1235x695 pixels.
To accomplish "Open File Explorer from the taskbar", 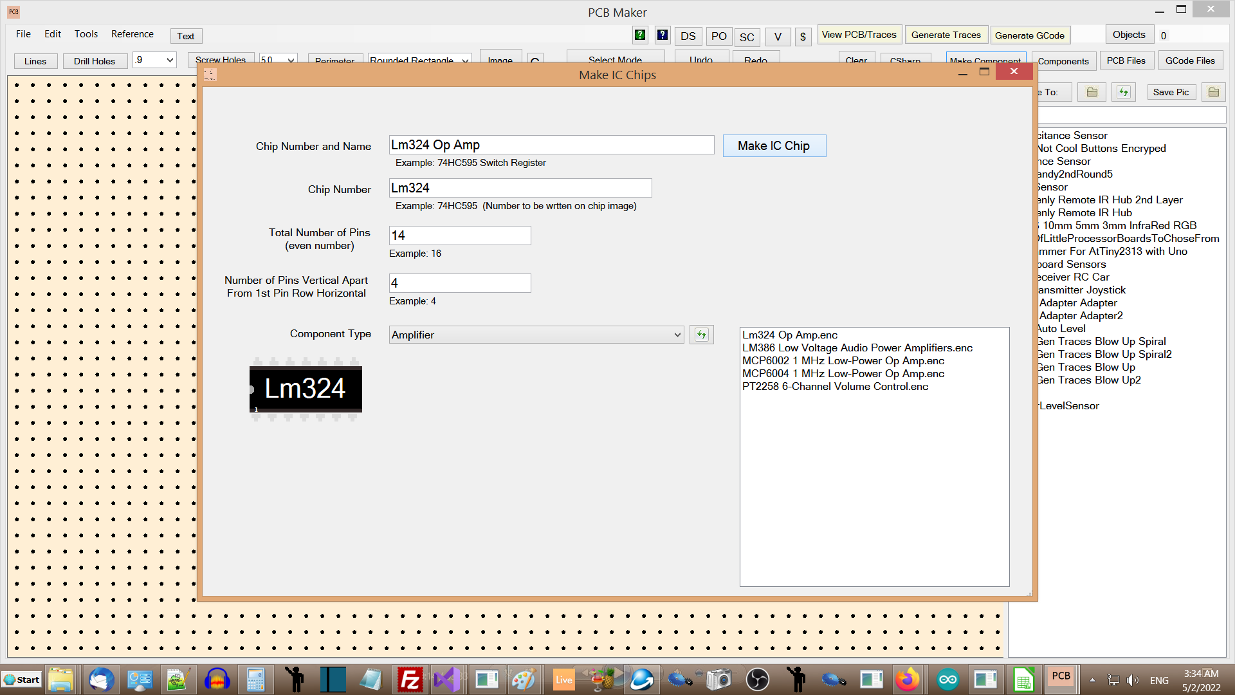I will (x=61, y=680).
